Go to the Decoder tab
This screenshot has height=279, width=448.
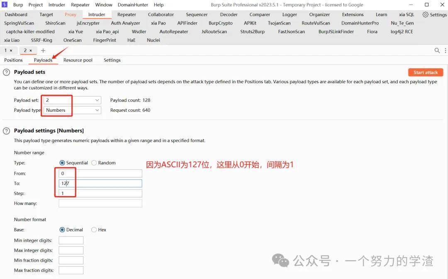point(229,14)
